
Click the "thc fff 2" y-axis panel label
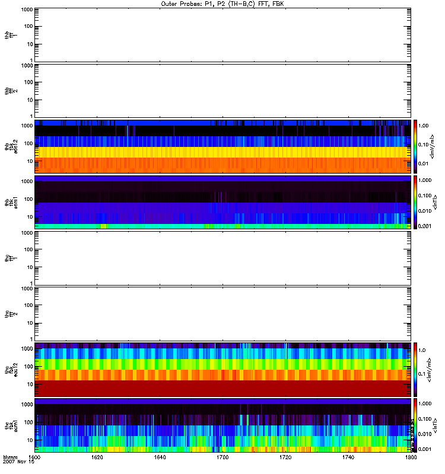11,314
